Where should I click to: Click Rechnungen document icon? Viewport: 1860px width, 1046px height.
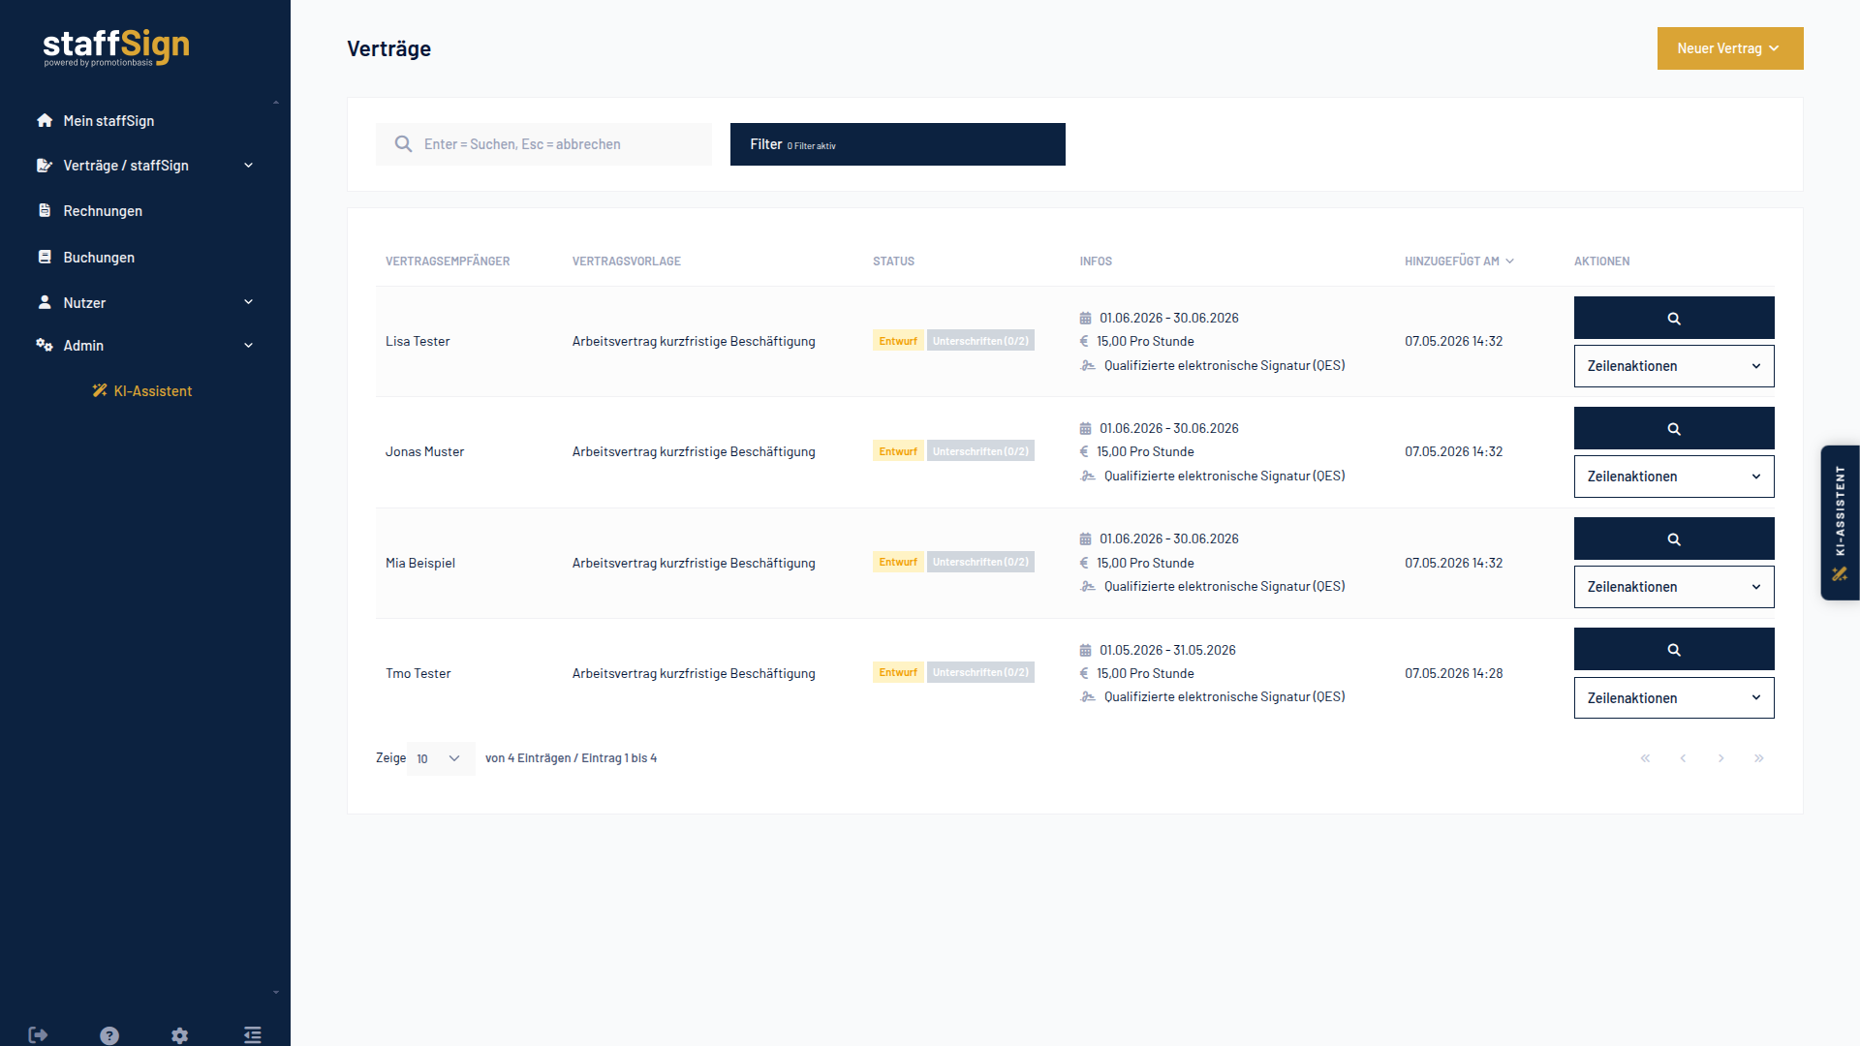click(x=45, y=210)
